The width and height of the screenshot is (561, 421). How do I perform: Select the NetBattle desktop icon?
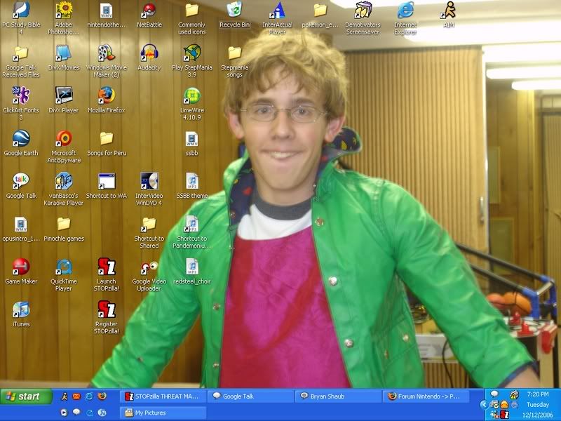(x=149, y=15)
